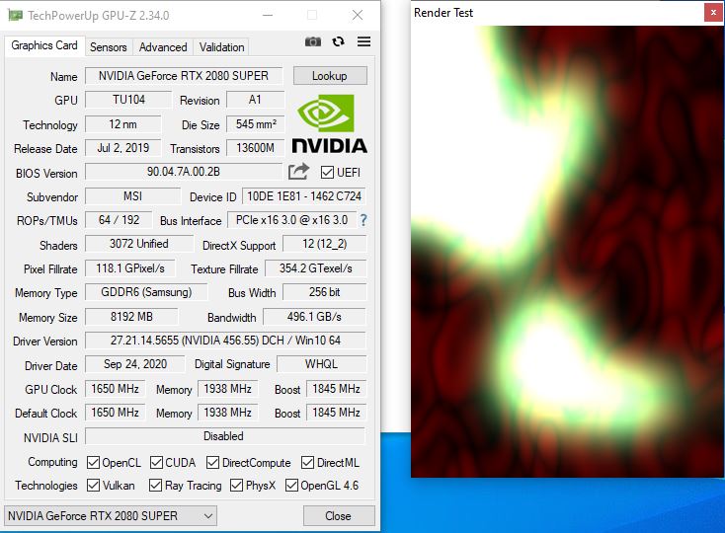Click the Close button in GPU-Z
The width and height of the screenshot is (725, 533).
(x=339, y=516)
